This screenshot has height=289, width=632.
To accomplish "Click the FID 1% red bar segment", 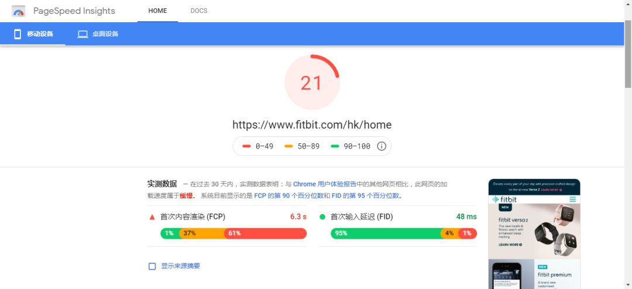I will [x=468, y=233].
